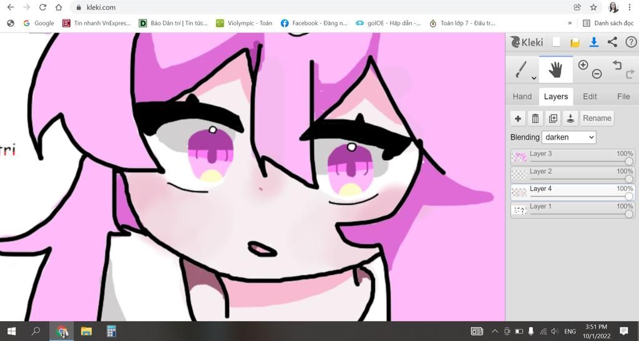Open the Share option in Kleki header
Screen dimensions: 639x341
[x=612, y=42]
